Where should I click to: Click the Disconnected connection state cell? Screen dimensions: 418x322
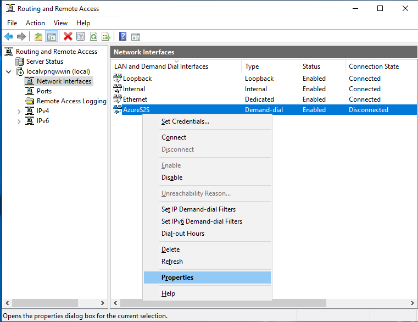(x=369, y=110)
